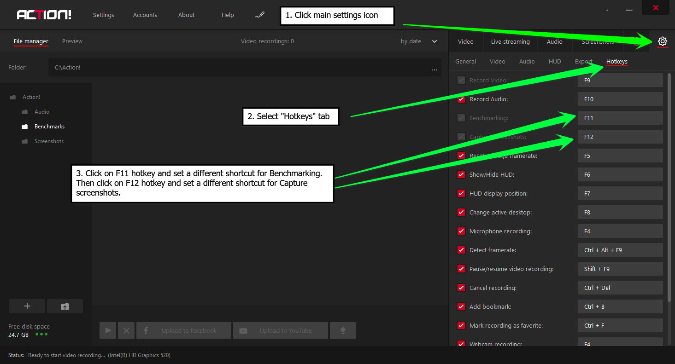Click the Upload to YouTube button
675x364 pixels.
pos(281,330)
